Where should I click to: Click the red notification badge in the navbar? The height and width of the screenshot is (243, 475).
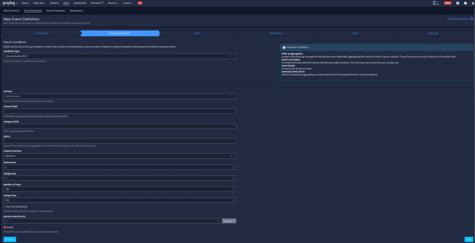[140, 3]
